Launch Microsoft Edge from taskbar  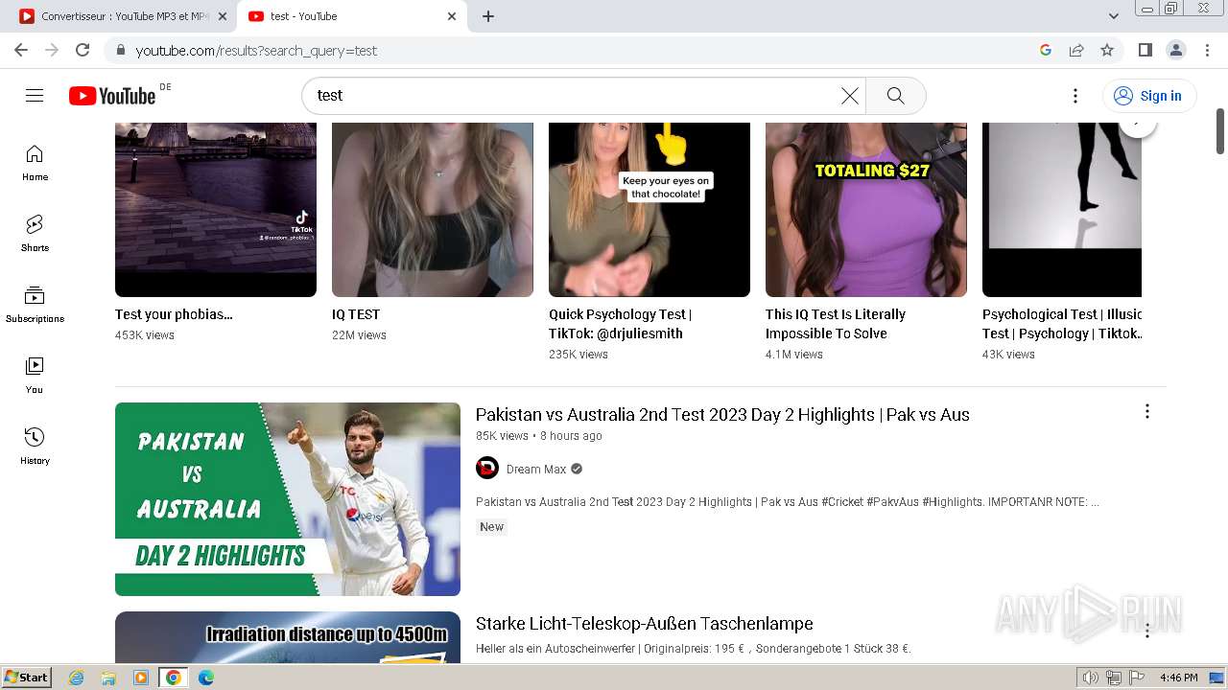point(206,678)
